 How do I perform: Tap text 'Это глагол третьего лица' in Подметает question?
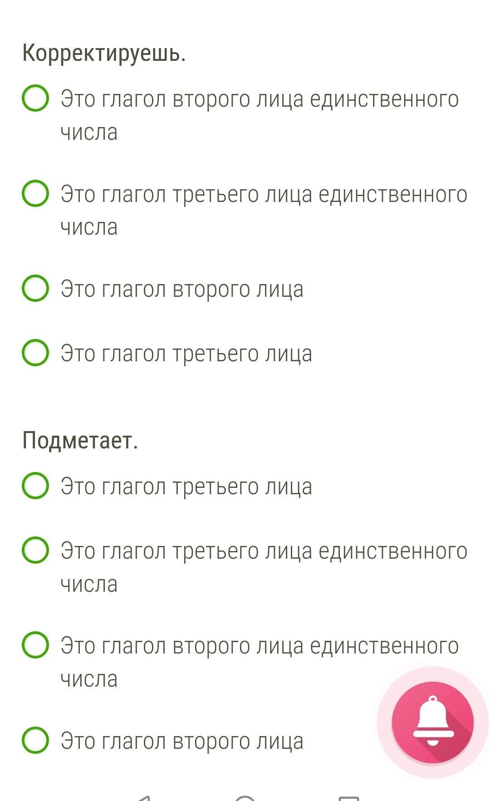[x=186, y=486]
